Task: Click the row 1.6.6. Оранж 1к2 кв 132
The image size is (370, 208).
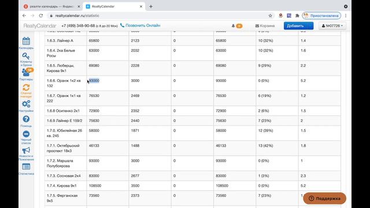Action: tap(193, 83)
